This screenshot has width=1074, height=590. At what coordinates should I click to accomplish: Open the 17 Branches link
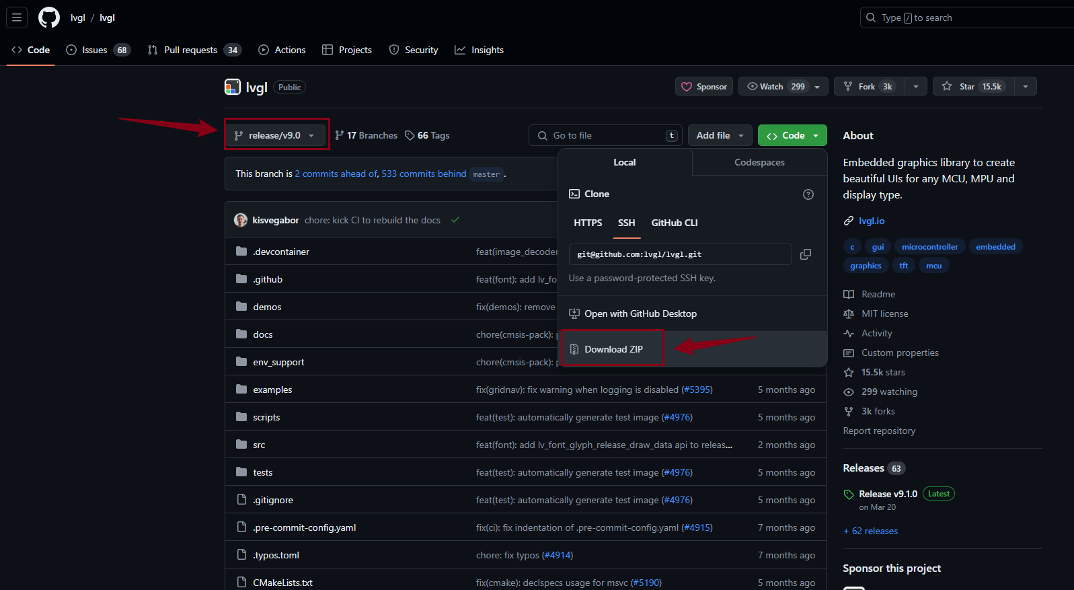click(x=367, y=135)
